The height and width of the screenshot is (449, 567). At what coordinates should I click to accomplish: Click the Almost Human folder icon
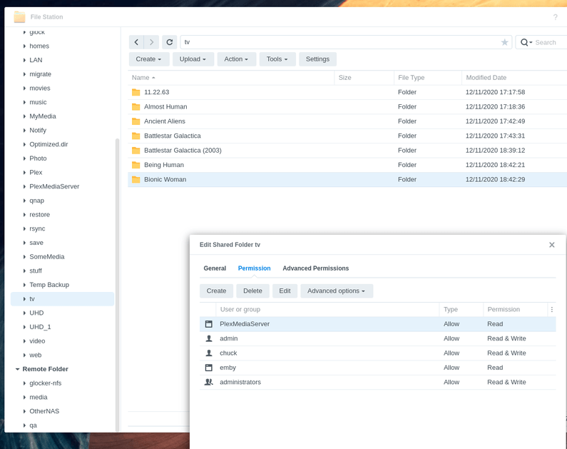point(136,107)
